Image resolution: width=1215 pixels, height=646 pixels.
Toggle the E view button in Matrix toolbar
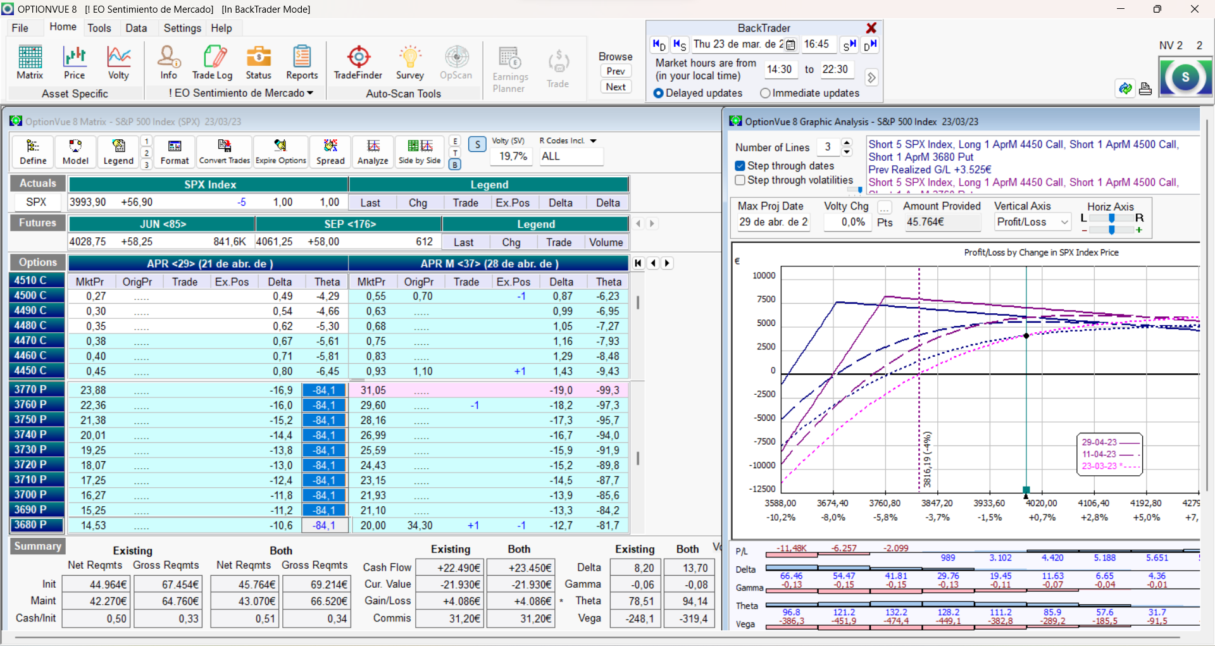[x=455, y=141]
